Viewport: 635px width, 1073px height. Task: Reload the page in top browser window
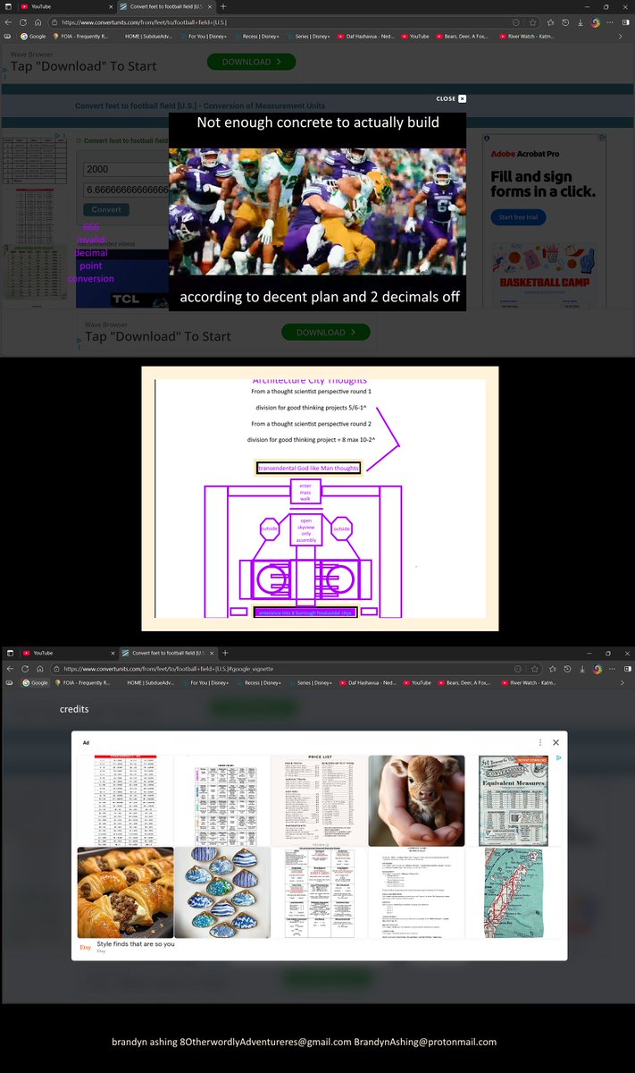24,21
